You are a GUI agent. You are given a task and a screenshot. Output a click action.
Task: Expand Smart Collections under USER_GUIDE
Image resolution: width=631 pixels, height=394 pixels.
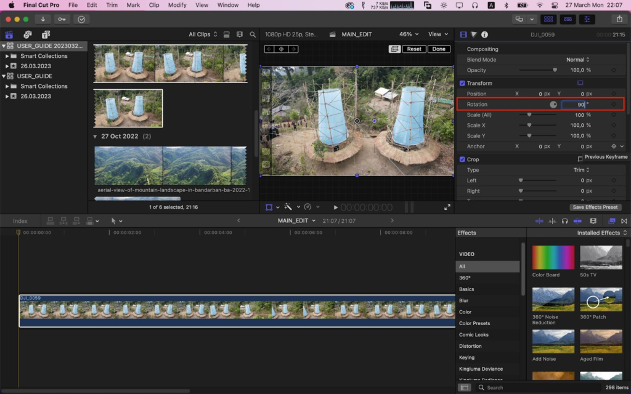click(7, 86)
